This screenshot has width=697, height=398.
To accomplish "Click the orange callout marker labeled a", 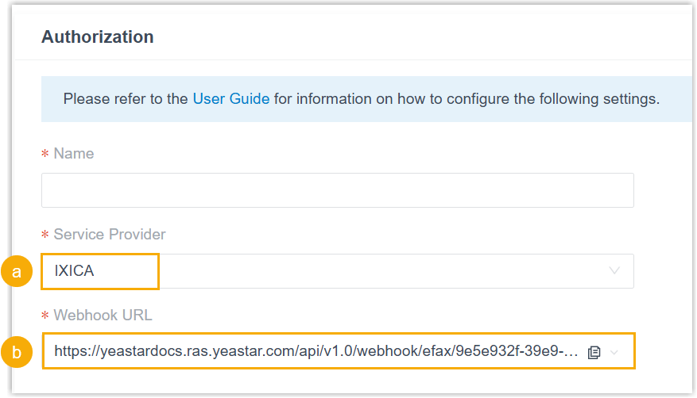I will pos(16,271).
